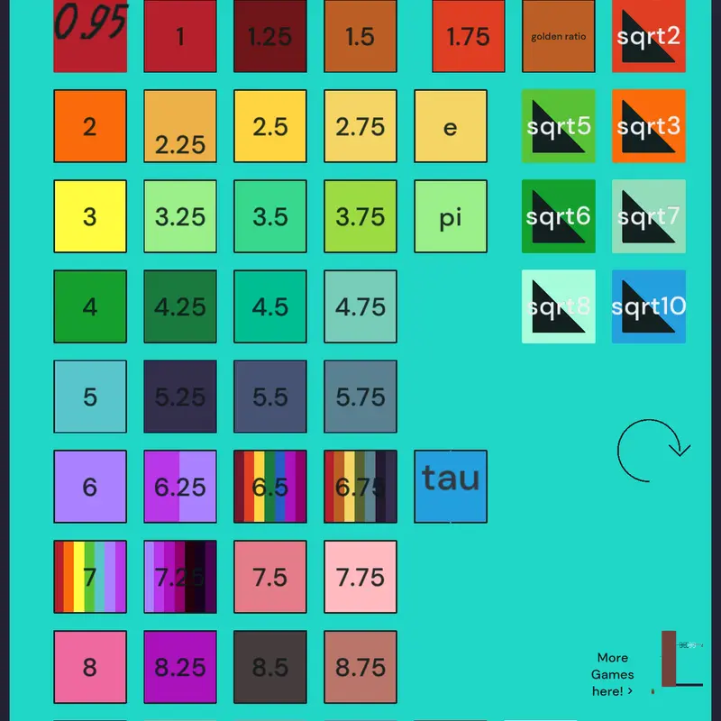
Task: Pick the green 4 tile
Action: tap(90, 306)
